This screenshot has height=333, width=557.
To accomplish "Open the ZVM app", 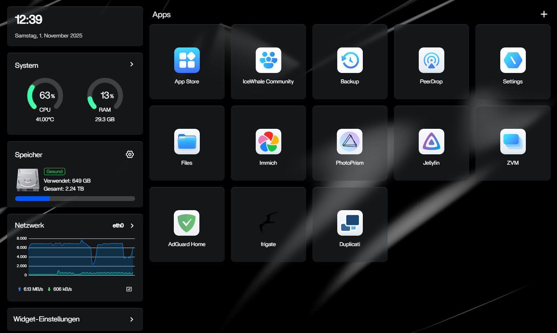I will click(x=513, y=142).
